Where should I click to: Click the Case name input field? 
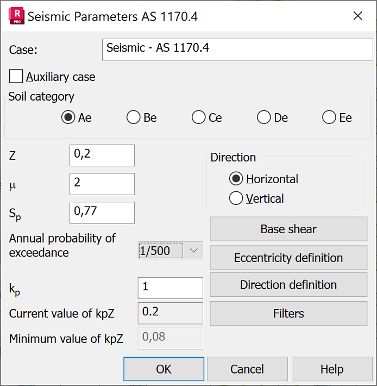(237, 49)
